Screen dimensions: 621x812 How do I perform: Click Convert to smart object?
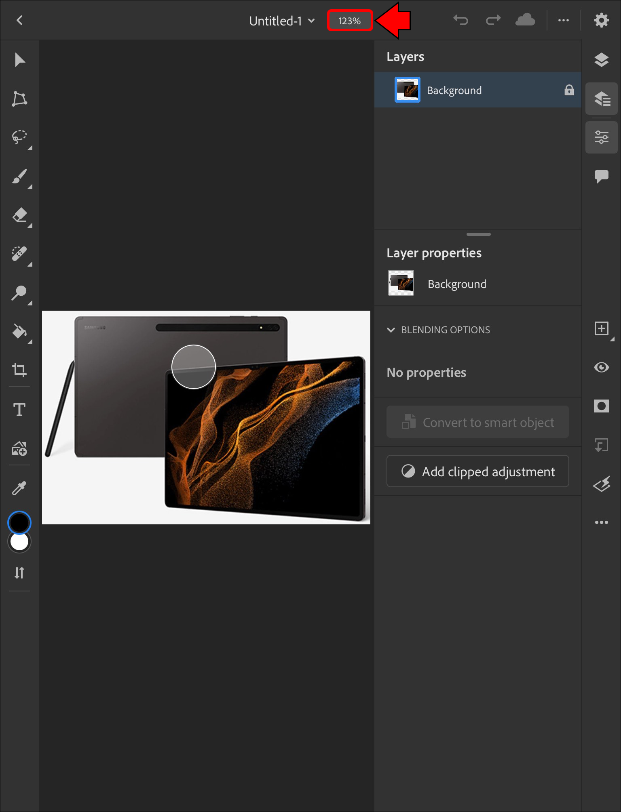coord(478,422)
